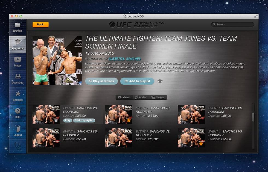Click the orange Back button
Screen dimensions: 268x172
click(x=40, y=24)
